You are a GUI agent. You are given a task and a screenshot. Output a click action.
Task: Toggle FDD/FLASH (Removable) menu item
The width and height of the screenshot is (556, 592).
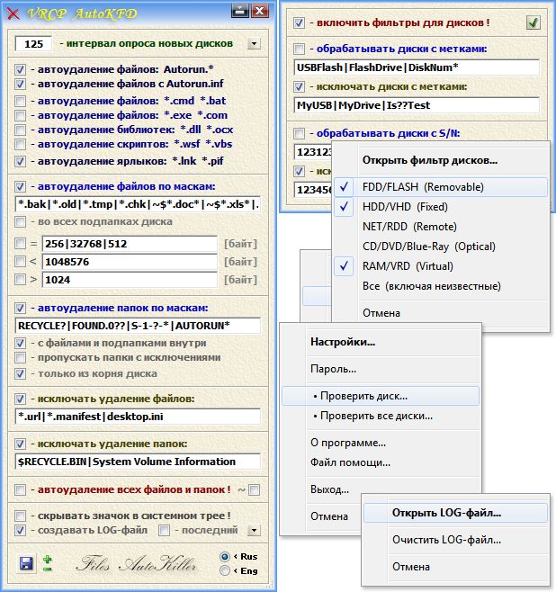click(441, 187)
